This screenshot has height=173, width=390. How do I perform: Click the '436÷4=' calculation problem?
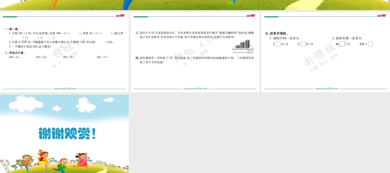[14, 57]
